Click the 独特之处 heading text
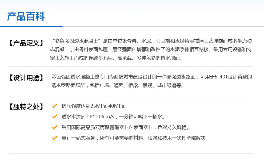This screenshot has height=162, width=264. point(26,106)
